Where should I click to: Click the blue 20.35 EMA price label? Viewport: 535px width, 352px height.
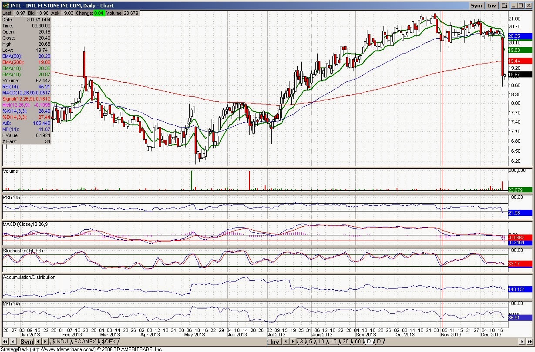520,36
